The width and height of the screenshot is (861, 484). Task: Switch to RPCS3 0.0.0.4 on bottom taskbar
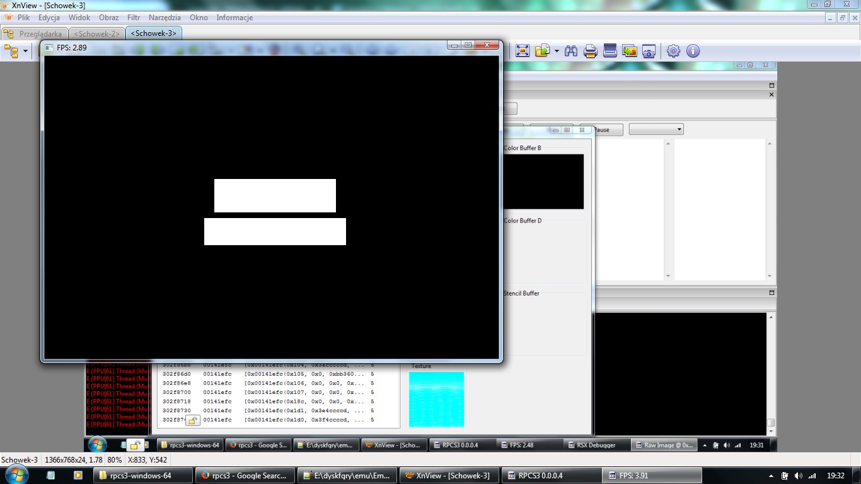552,475
